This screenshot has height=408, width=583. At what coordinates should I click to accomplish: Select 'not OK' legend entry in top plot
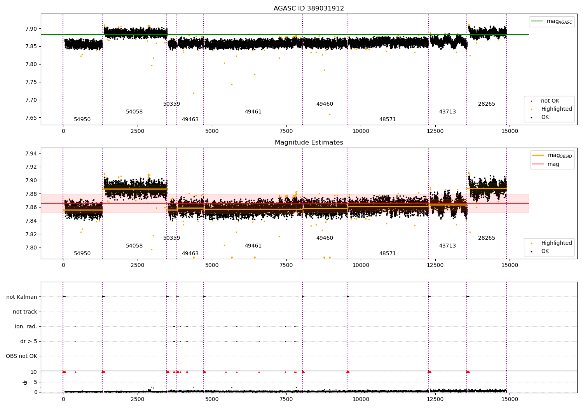coord(550,101)
